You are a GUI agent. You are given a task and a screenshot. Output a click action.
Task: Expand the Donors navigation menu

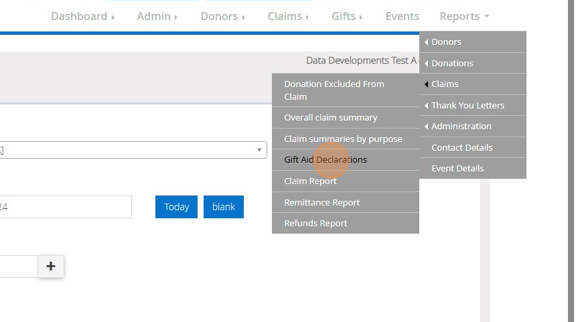tap(222, 16)
